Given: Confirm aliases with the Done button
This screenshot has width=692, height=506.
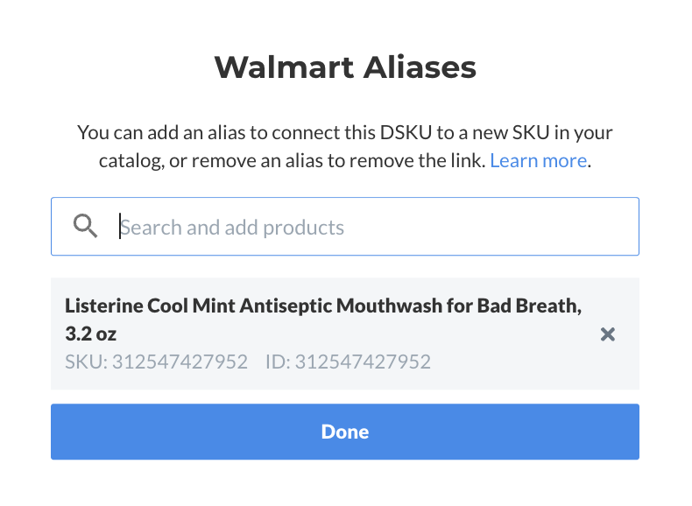Looking at the screenshot, I should tap(345, 432).
